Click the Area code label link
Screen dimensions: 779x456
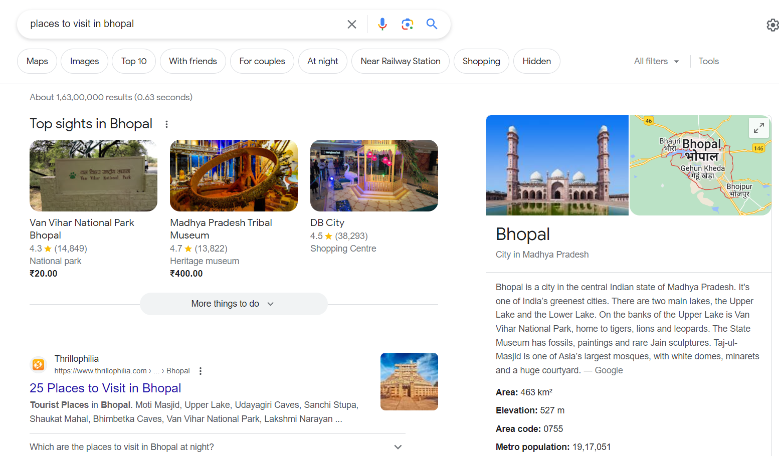point(518,429)
